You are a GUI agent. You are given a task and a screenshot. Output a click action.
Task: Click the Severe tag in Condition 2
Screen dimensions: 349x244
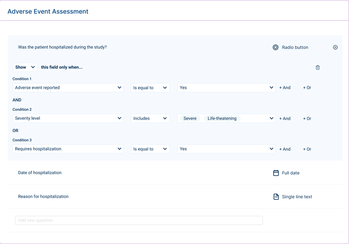[190, 118]
